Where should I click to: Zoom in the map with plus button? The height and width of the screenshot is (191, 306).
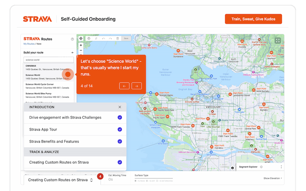pos(81,45)
